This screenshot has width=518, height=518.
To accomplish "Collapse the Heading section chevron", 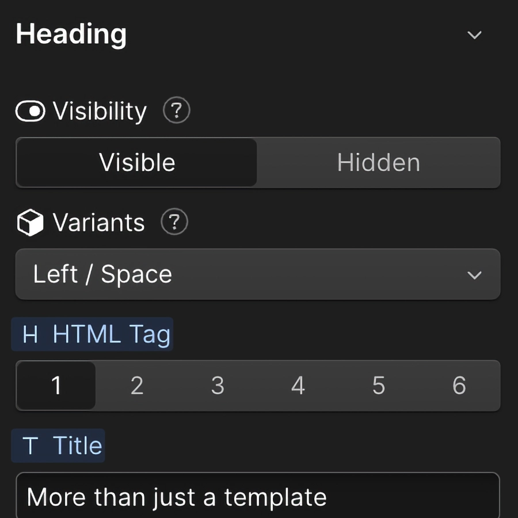I will point(475,35).
